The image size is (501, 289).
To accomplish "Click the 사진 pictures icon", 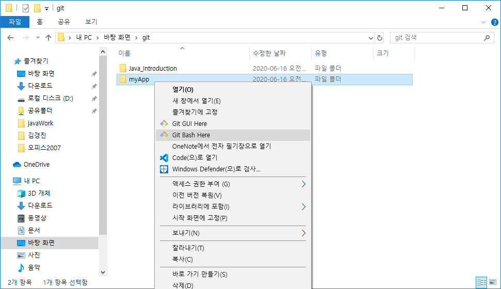I will point(21,255).
